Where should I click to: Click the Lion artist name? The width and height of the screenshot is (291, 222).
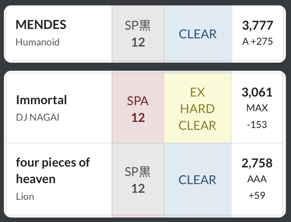pos(25,197)
